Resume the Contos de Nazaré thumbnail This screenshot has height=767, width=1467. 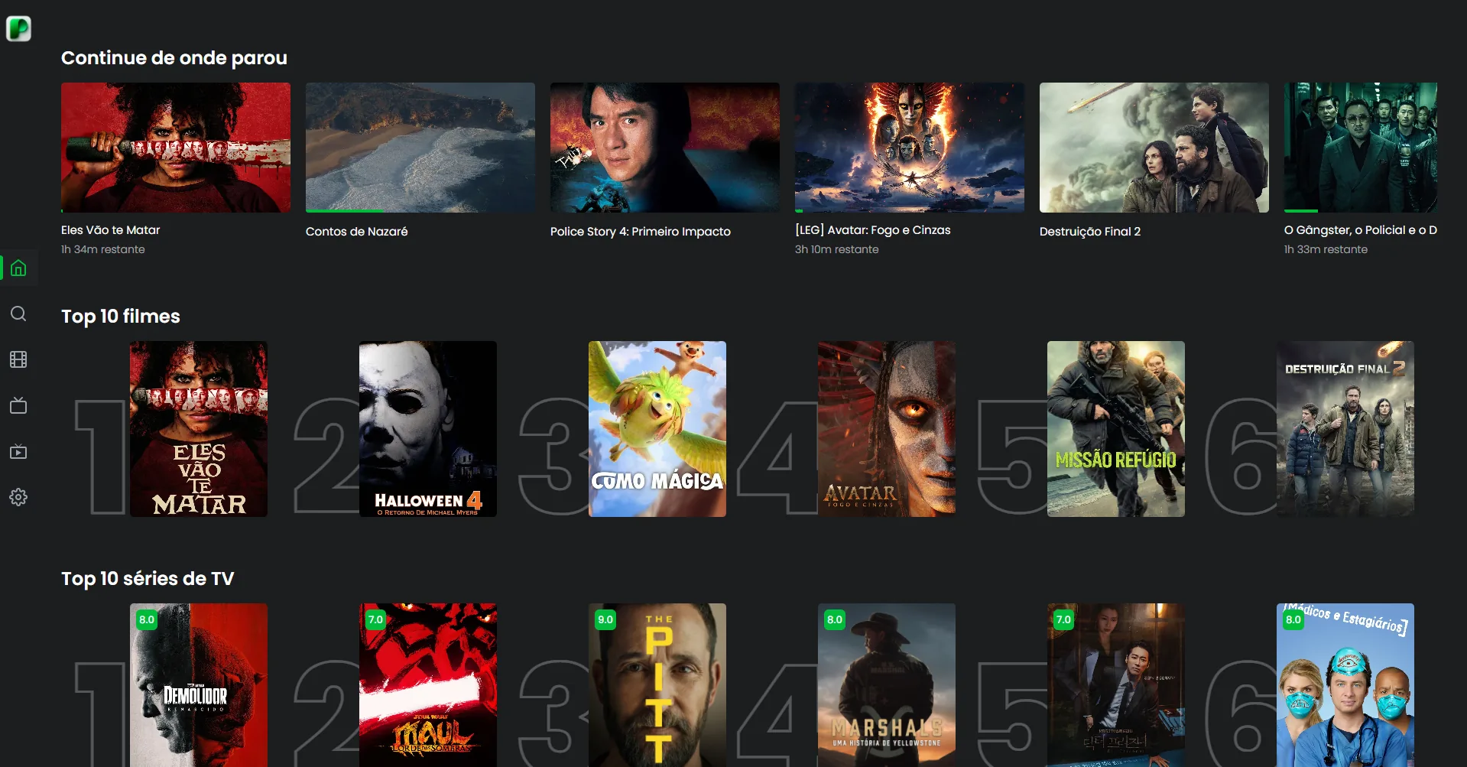click(x=420, y=148)
